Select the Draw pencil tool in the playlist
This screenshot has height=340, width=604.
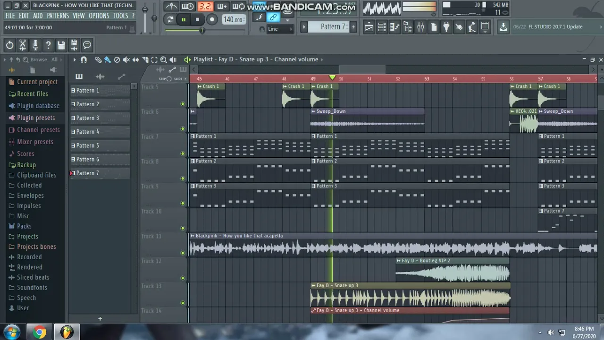(x=98, y=59)
